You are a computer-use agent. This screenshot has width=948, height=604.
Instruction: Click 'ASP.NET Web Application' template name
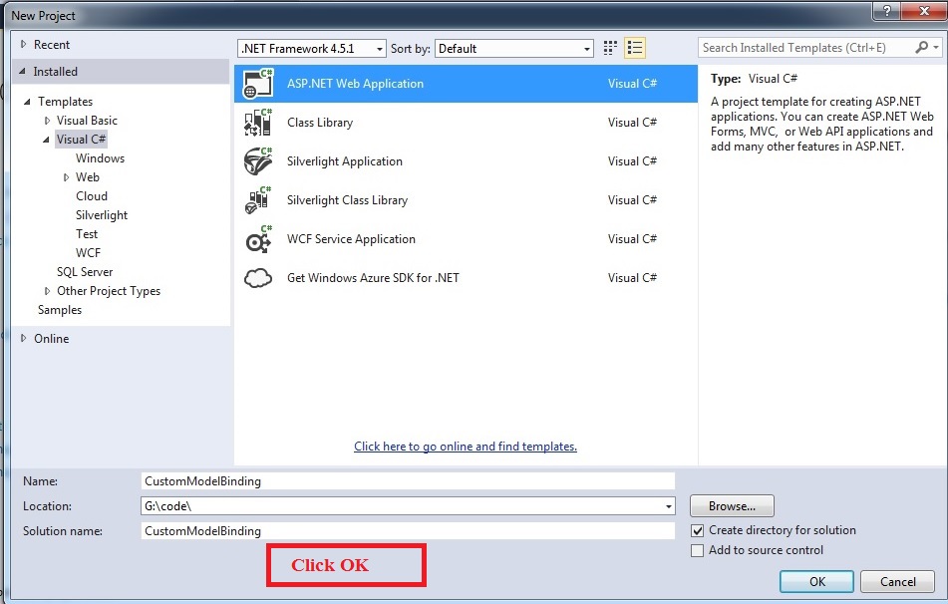355,84
